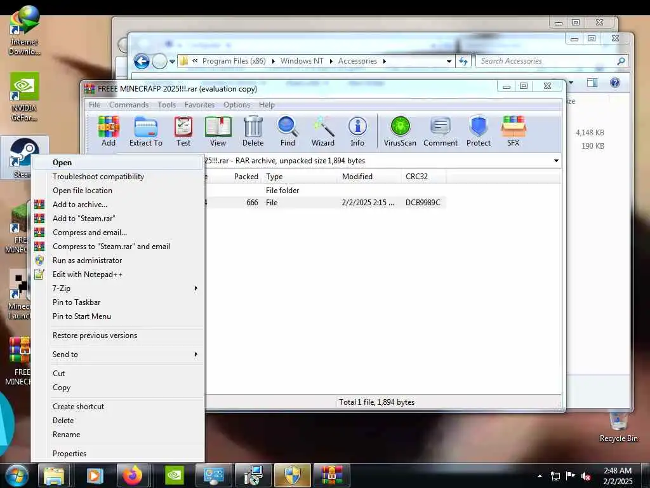Image resolution: width=650 pixels, height=488 pixels.
Task: Open the Commands menu
Action: pyautogui.click(x=129, y=105)
